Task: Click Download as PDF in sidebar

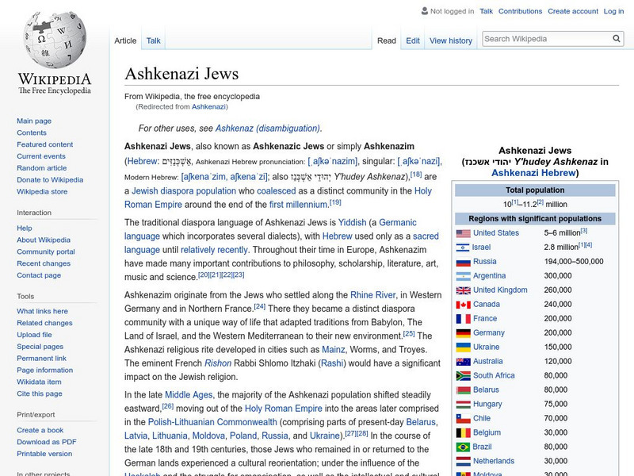Action: pyautogui.click(x=47, y=442)
